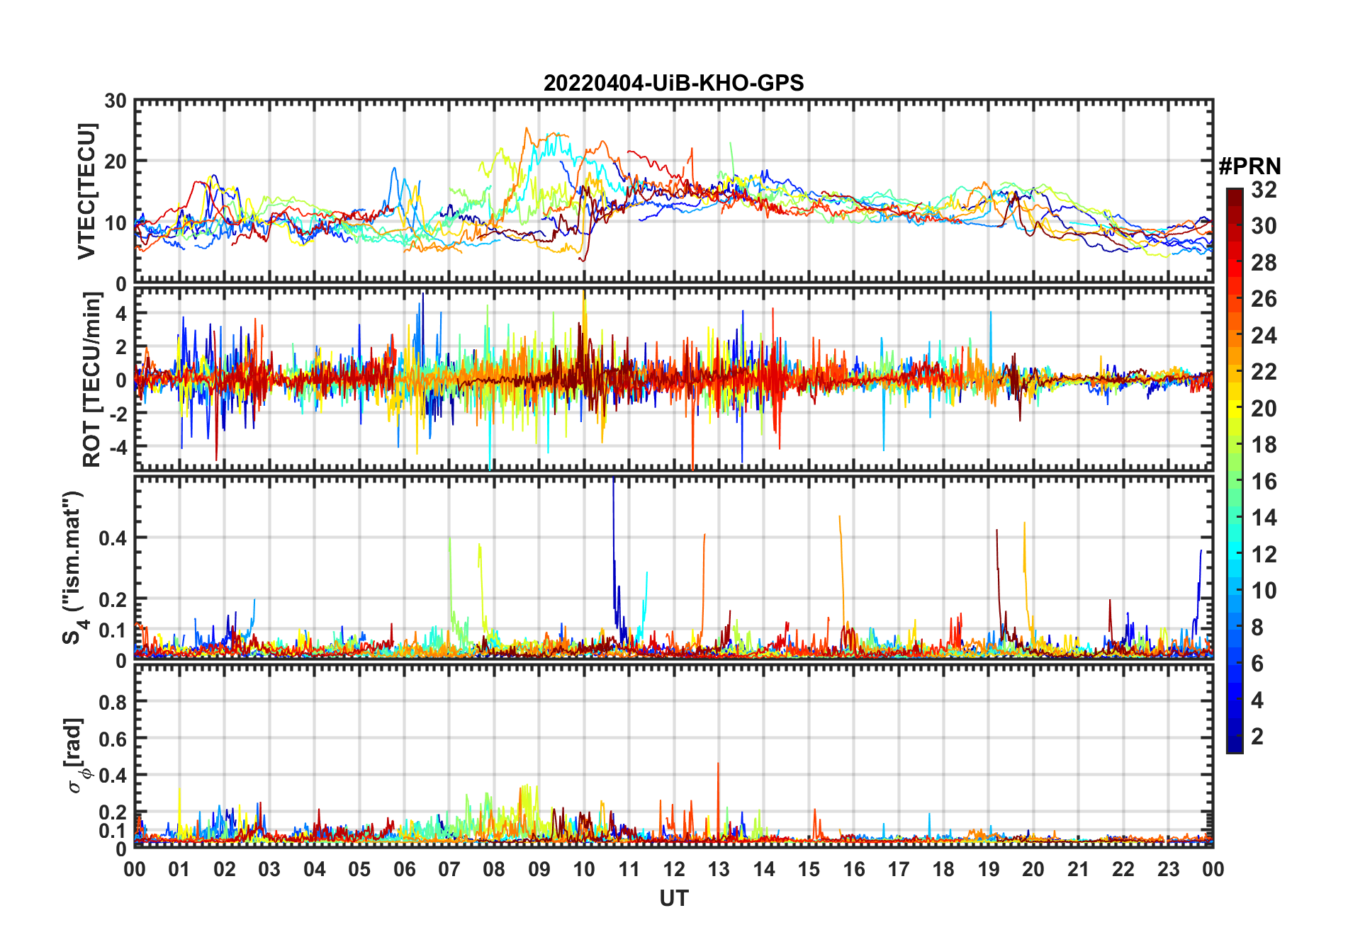Click sigma phi tick label 0.6
This screenshot has width=1348, height=942.
[x=113, y=739]
